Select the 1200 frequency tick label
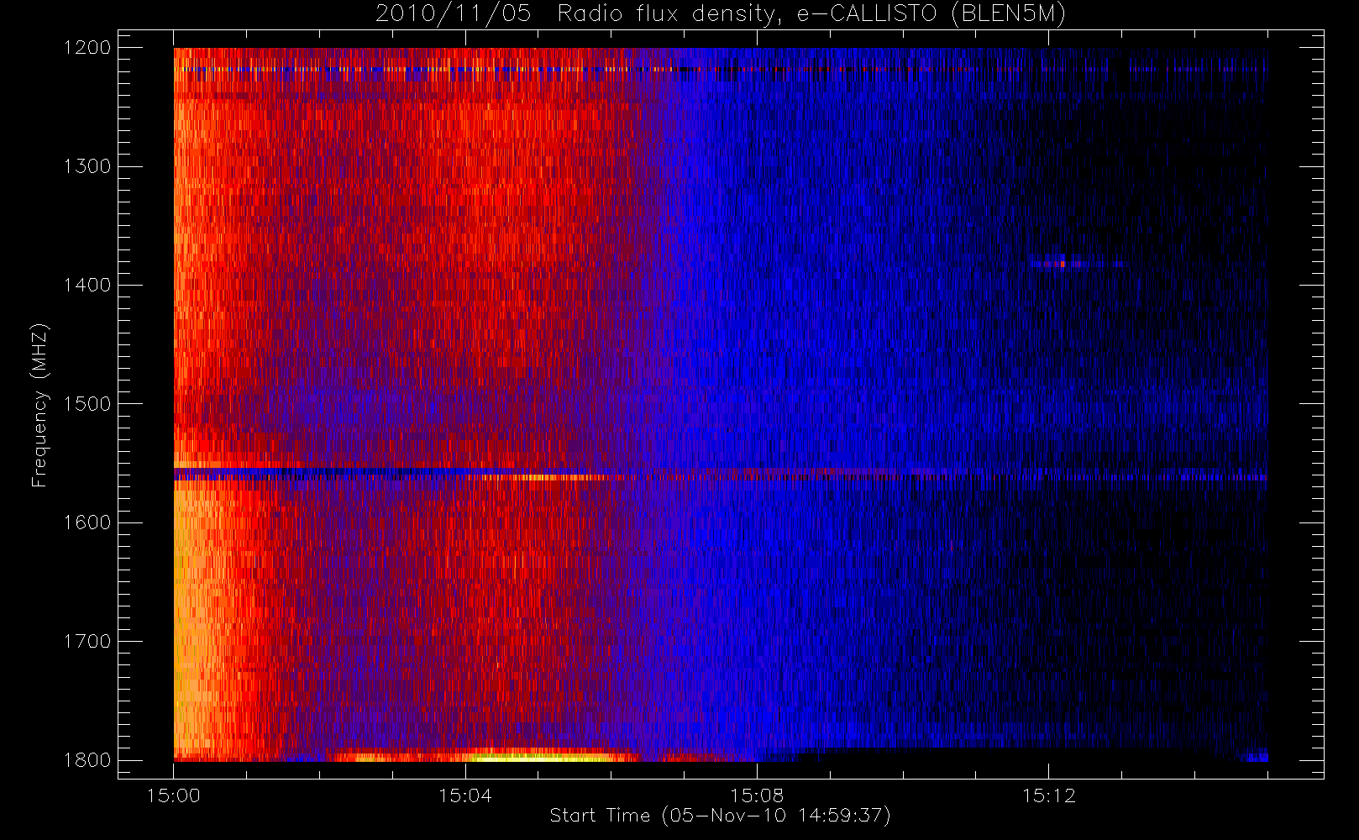1359x840 pixels. pyautogui.click(x=87, y=48)
